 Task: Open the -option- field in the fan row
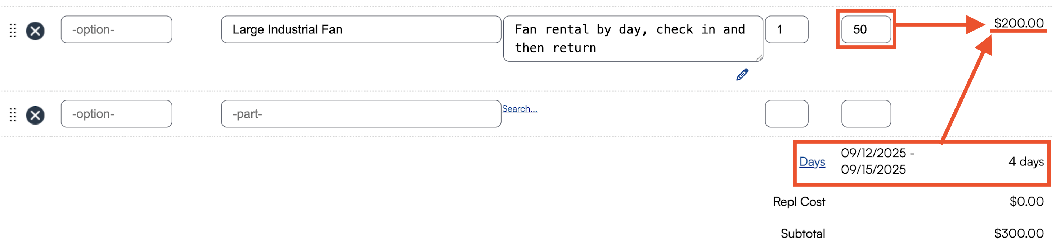[x=116, y=29]
